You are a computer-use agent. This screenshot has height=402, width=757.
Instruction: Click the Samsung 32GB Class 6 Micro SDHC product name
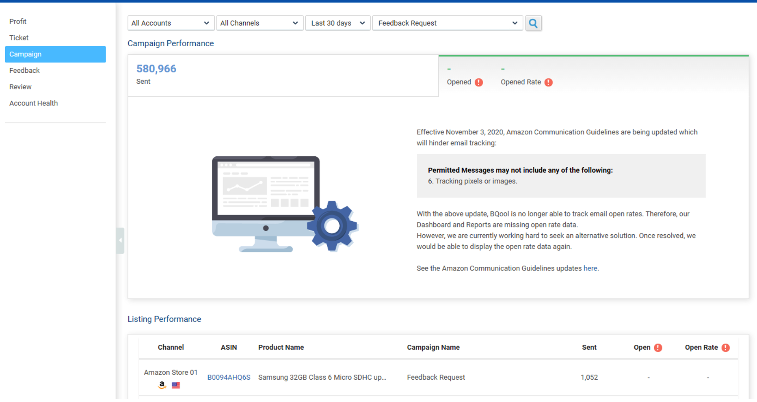[x=322, y=377]
